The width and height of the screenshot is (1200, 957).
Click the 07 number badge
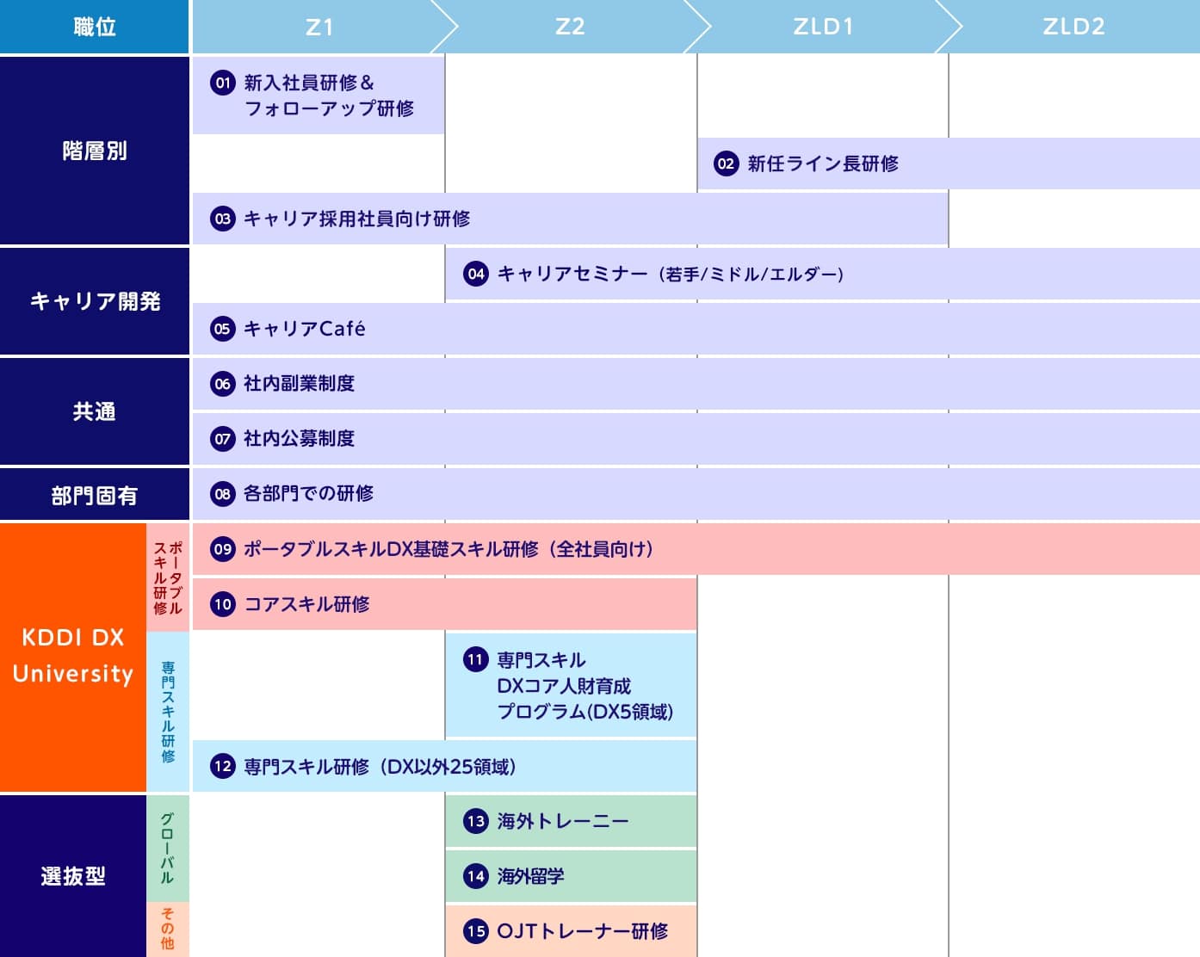223,439
